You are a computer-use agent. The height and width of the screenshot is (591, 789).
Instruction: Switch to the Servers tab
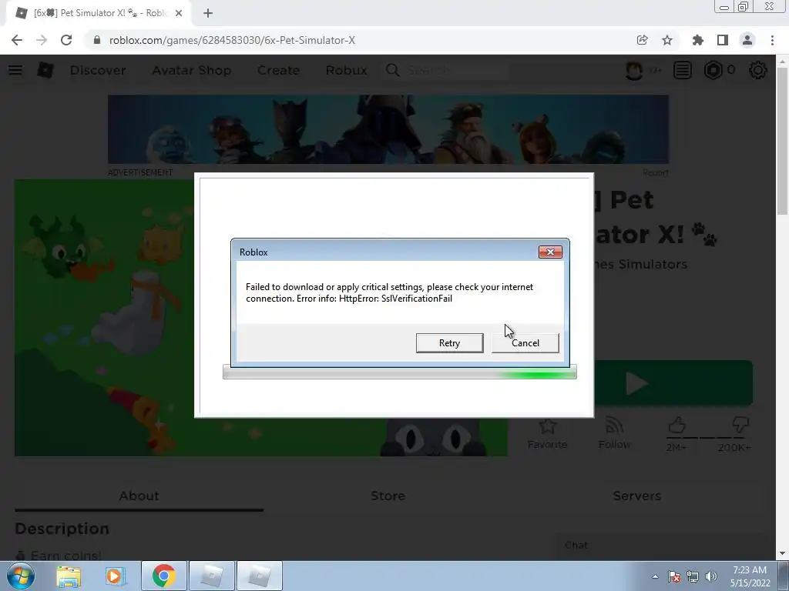coord(637,496)
